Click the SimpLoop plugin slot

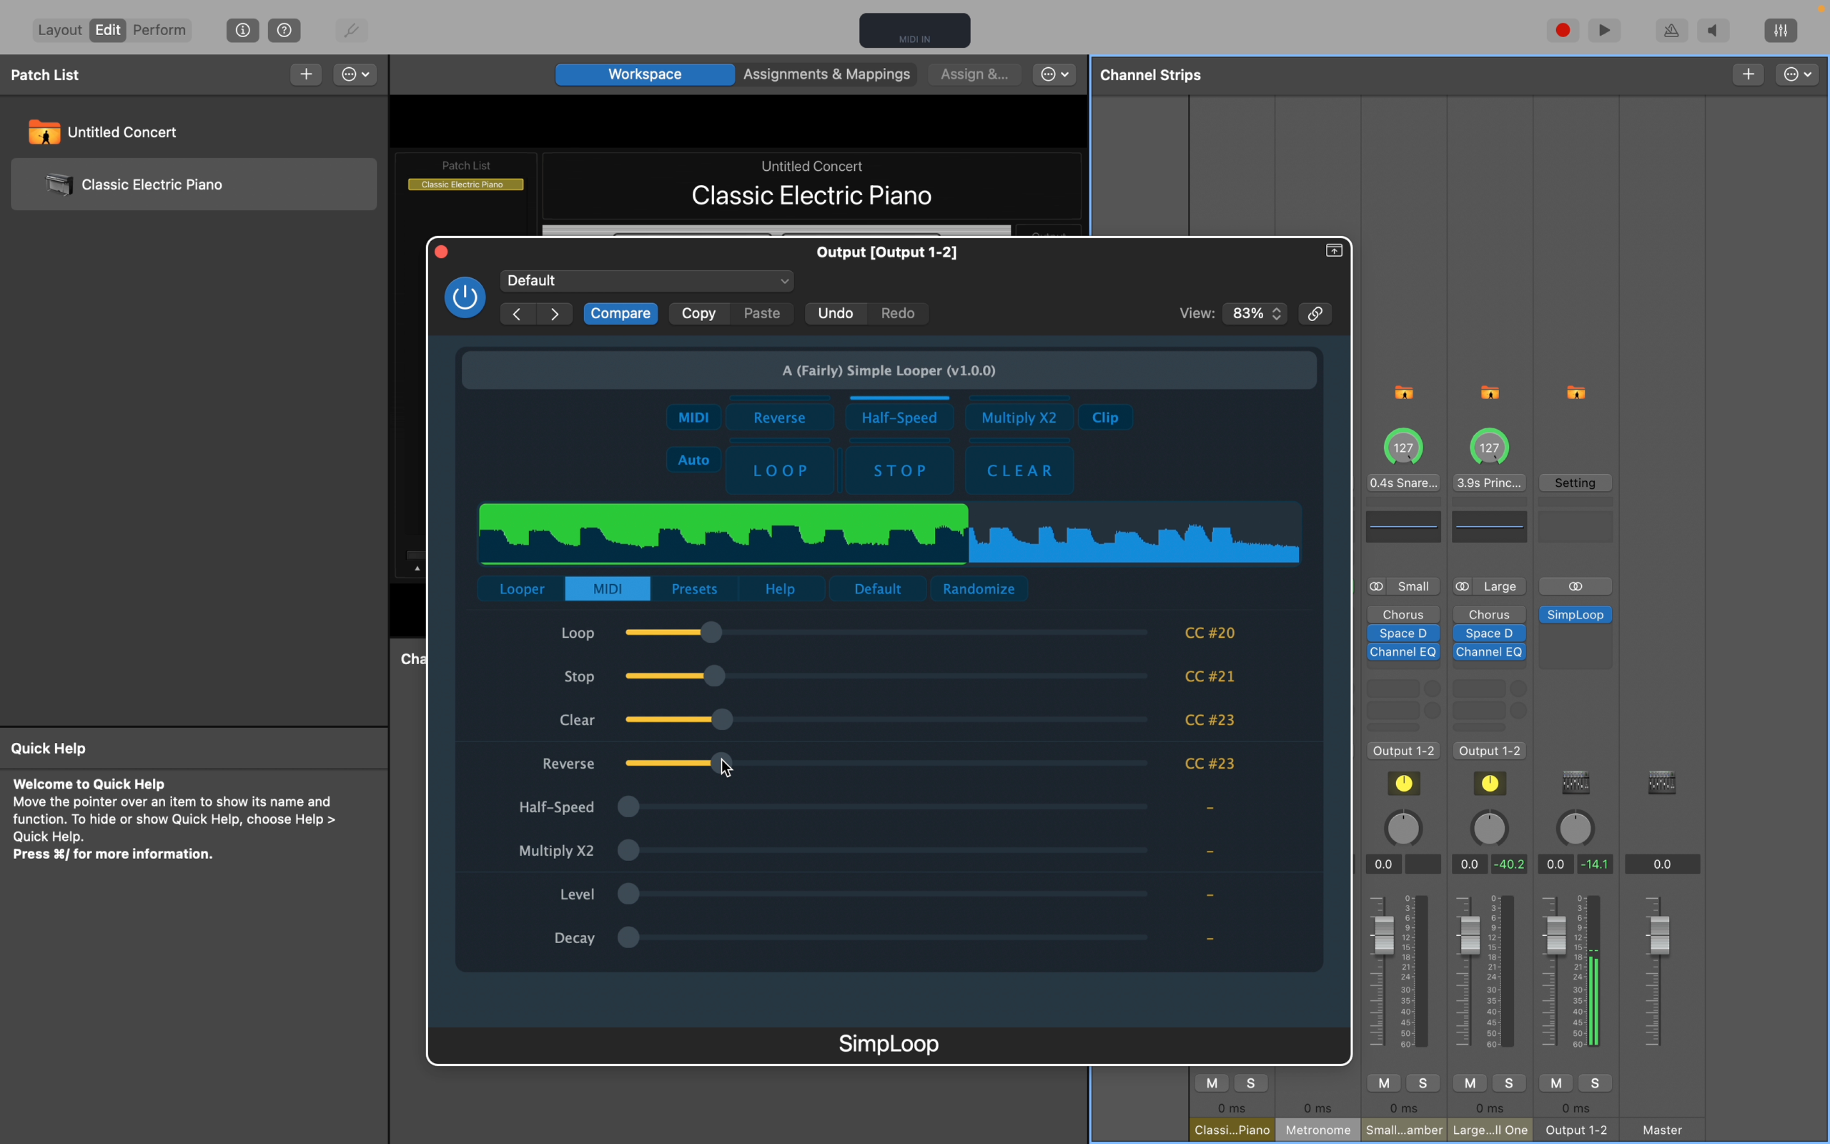click(1576, 615)
